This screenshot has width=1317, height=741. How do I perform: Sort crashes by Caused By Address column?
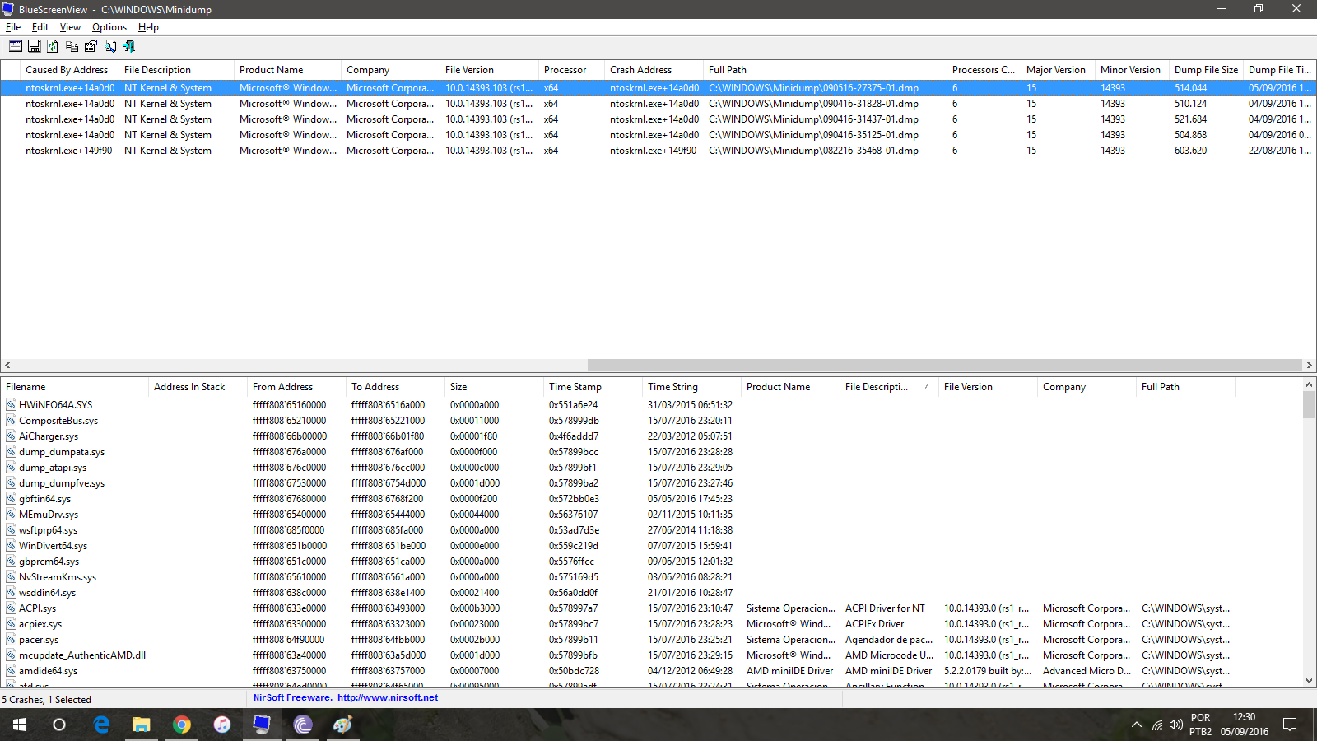(69, 70)
